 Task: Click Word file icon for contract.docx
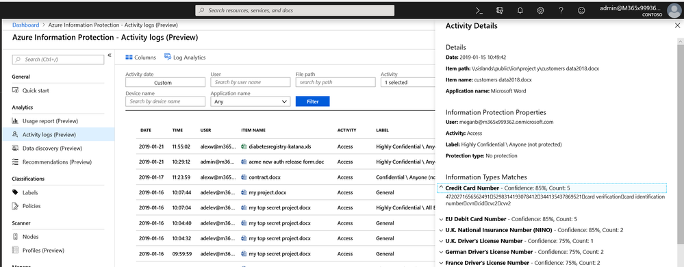coord(244,177)
